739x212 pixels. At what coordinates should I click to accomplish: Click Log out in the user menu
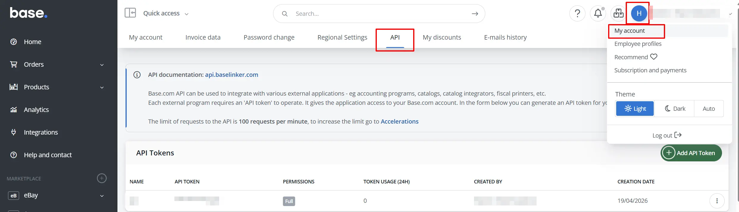point(667,135)
